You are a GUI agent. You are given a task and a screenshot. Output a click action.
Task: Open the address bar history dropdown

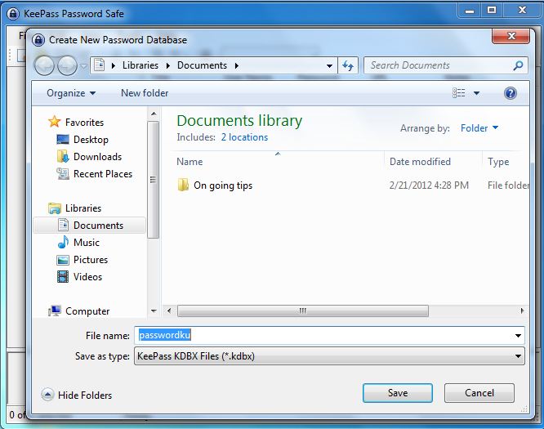coord(329,65)
